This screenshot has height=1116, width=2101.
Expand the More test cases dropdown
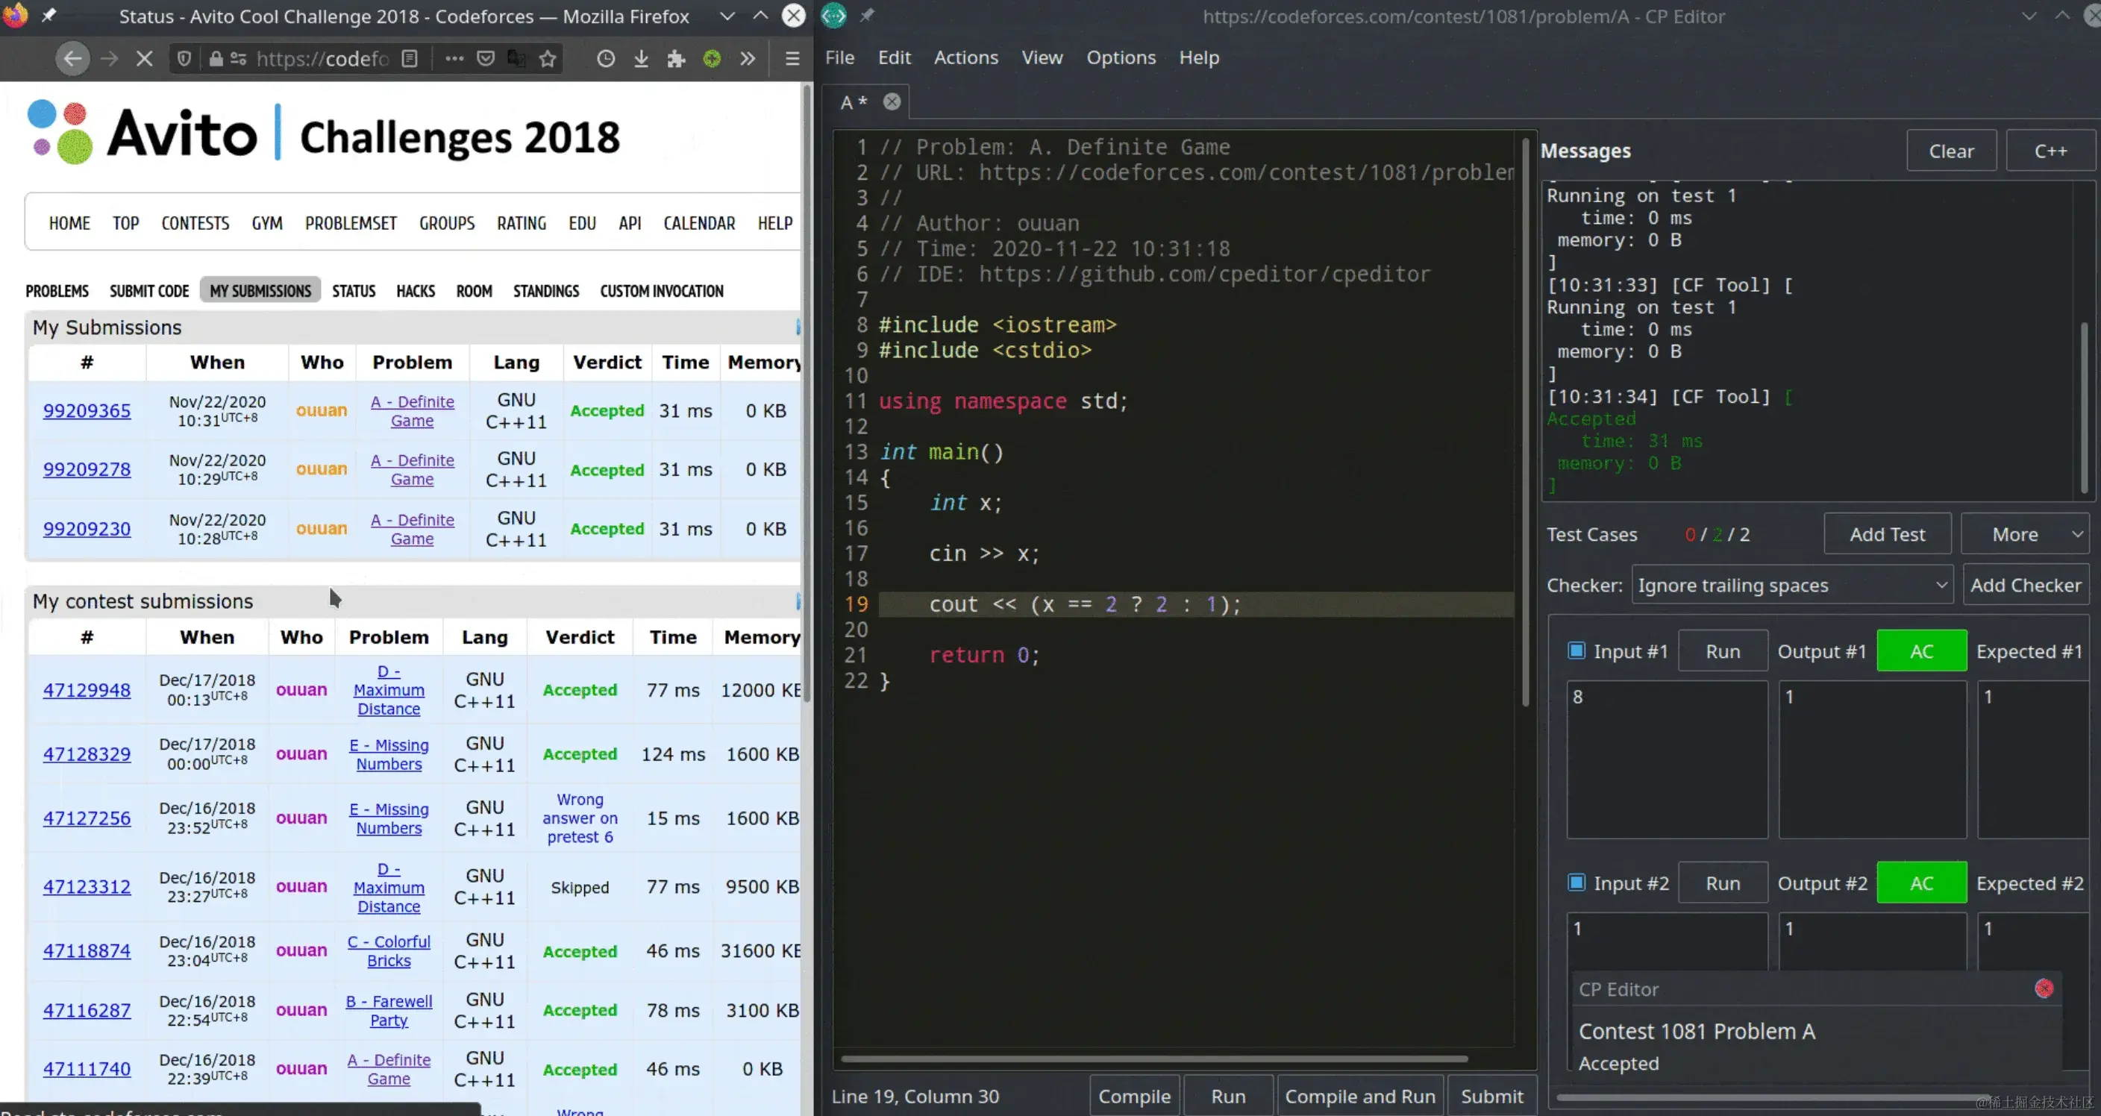[x=2024, y=533]
